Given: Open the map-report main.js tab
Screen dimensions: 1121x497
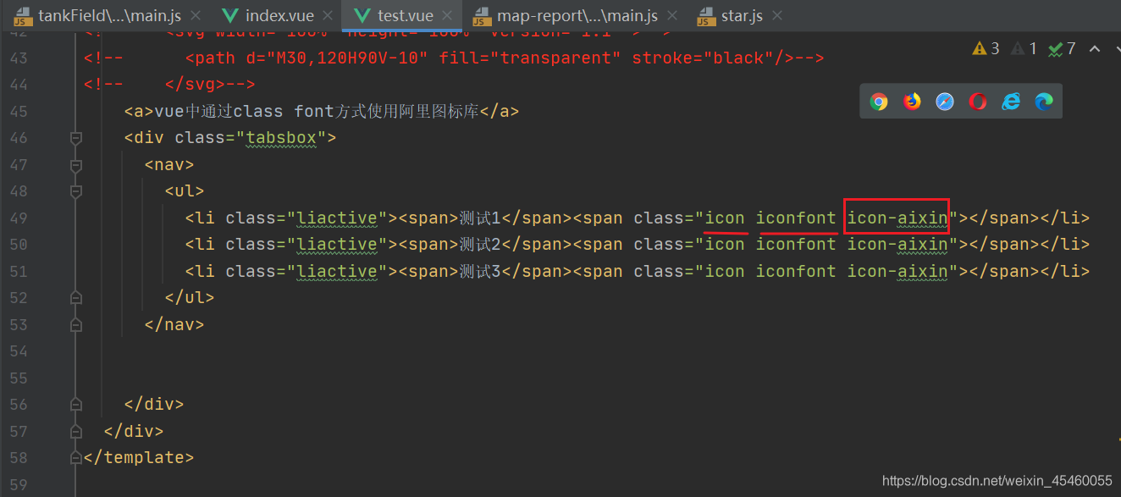Looking at the screenshot, I should (x=574, y=15).
